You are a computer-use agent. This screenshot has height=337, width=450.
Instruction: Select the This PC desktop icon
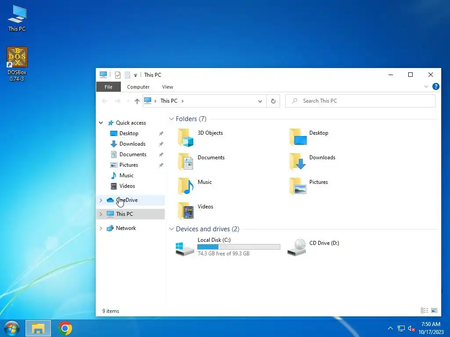[x=17, y=18]
